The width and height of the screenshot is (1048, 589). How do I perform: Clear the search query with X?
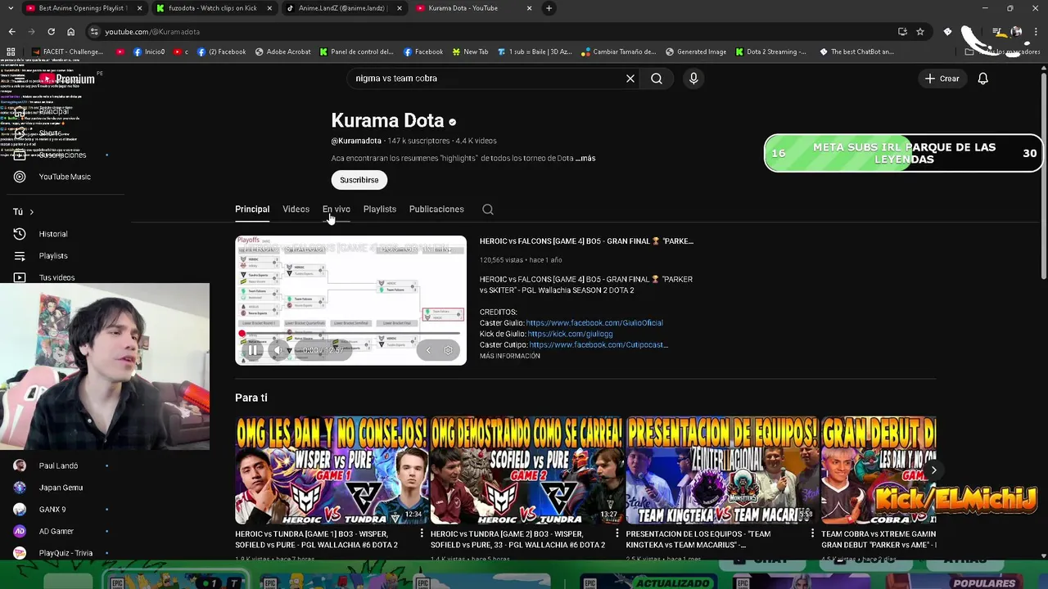(630, 79)
